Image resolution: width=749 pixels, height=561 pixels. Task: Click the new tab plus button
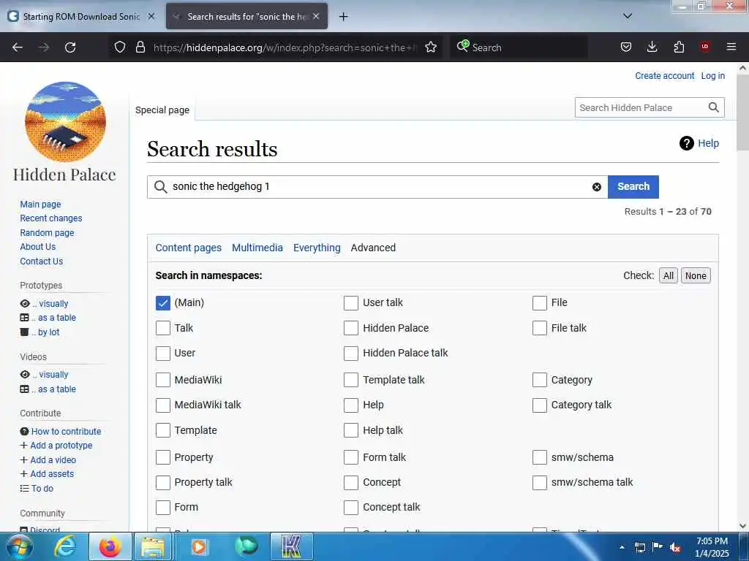(344, 17)
